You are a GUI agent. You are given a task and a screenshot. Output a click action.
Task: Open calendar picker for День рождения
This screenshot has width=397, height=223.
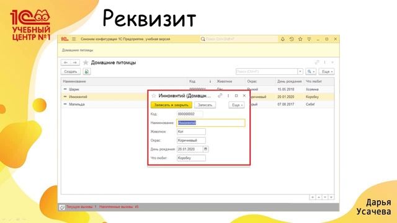click(205, 149)
